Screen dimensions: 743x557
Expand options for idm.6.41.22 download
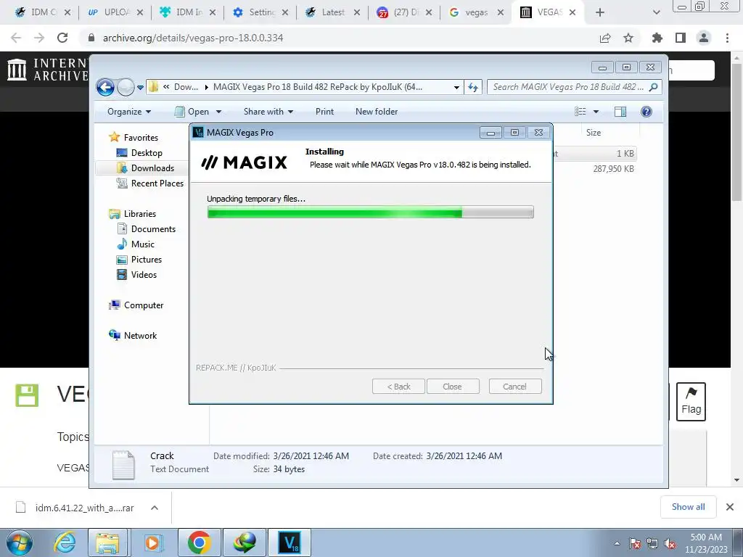155,508
